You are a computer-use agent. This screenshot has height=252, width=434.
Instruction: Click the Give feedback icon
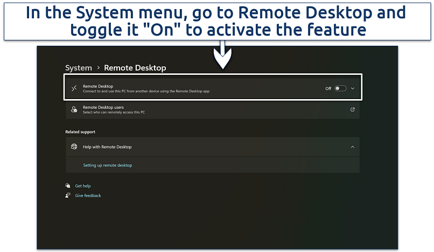(68, 195)
